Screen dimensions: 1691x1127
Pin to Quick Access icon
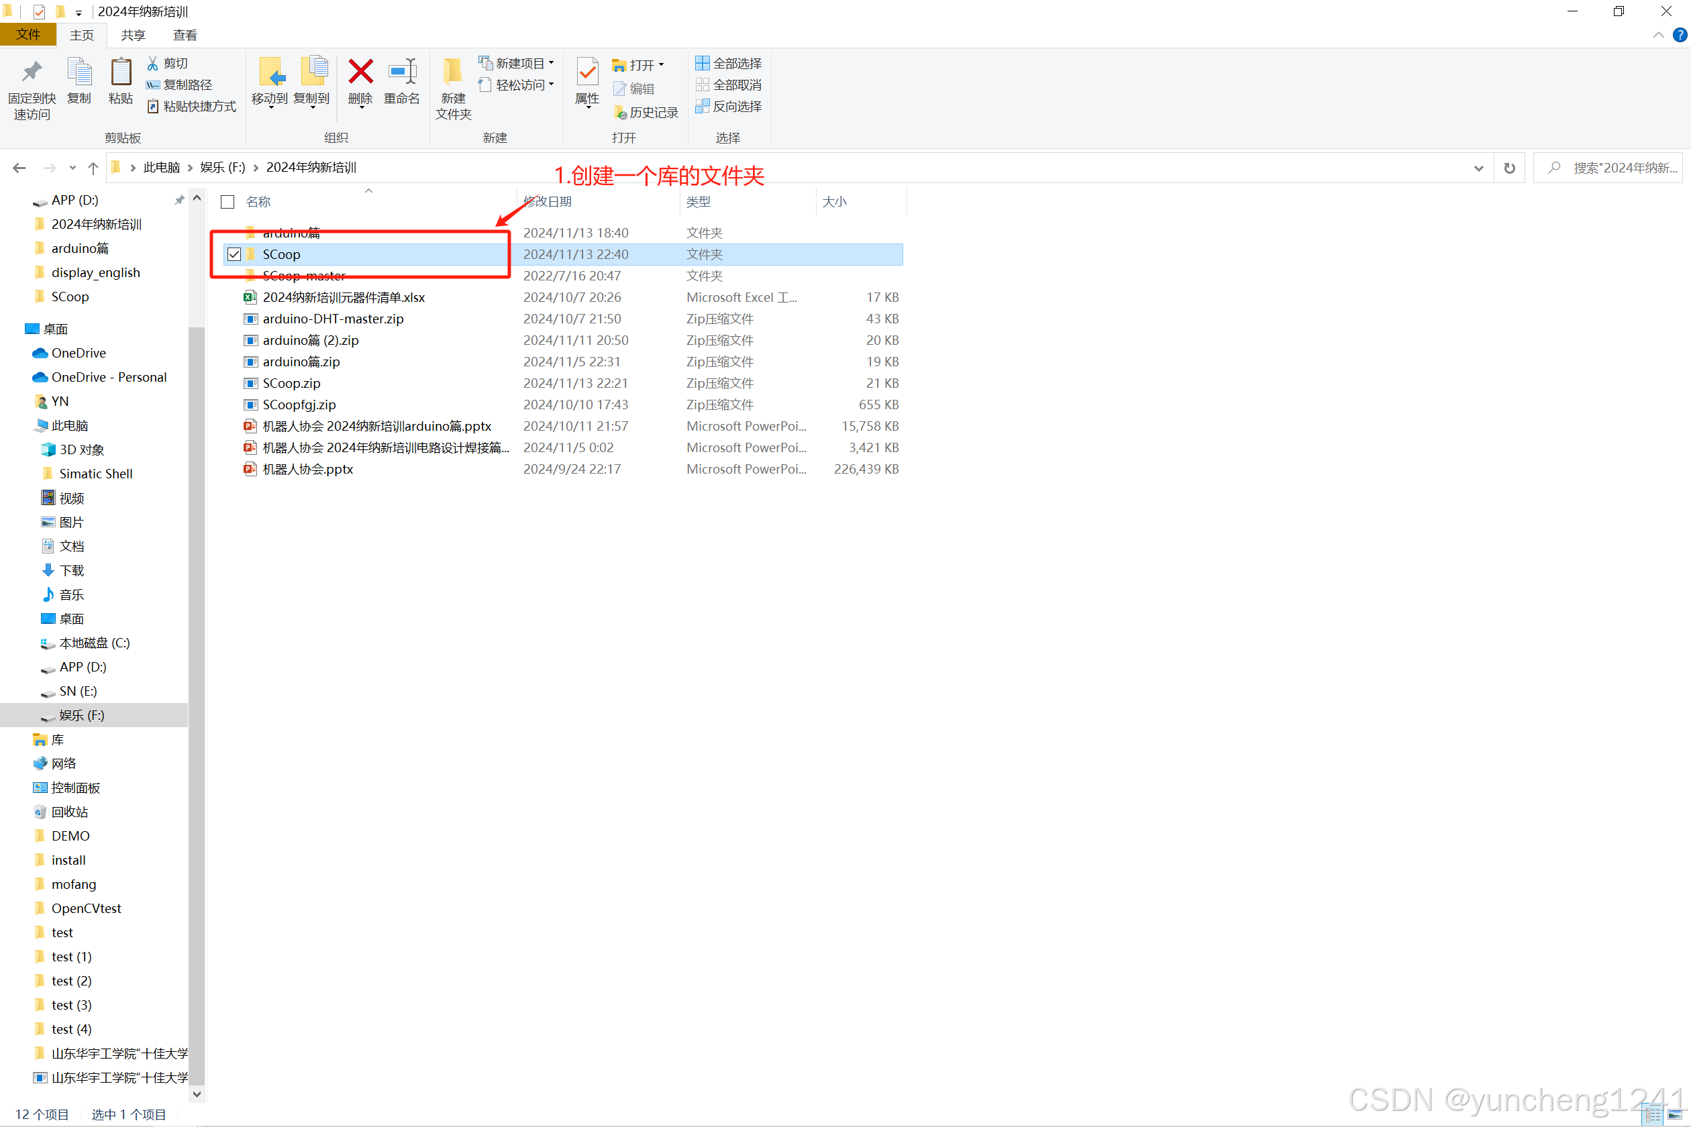click(x=32, y=72)
